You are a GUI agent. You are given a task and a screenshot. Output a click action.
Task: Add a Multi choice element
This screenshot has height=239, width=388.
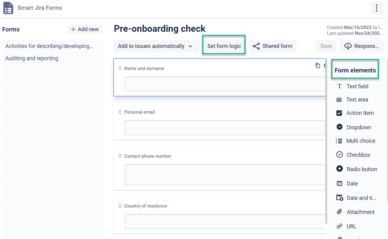(360, 141)
